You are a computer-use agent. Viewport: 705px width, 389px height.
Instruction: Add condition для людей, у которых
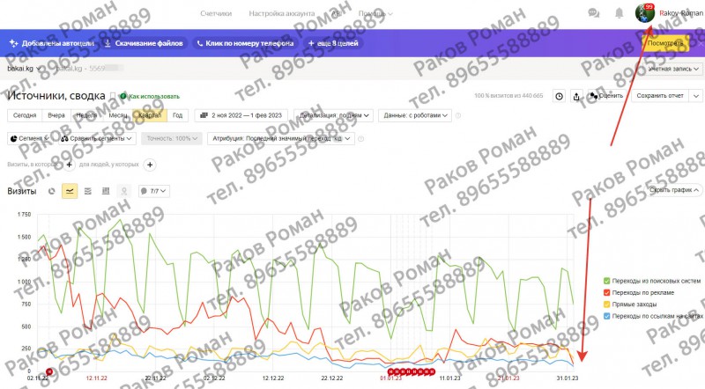click(150, 165)
